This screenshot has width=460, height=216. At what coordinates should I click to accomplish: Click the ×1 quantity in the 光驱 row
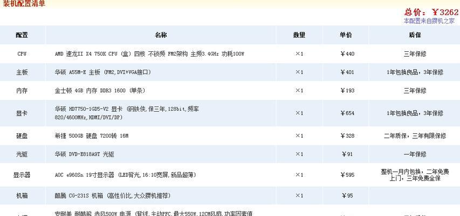pyautogui.click(x=299, y=154)
